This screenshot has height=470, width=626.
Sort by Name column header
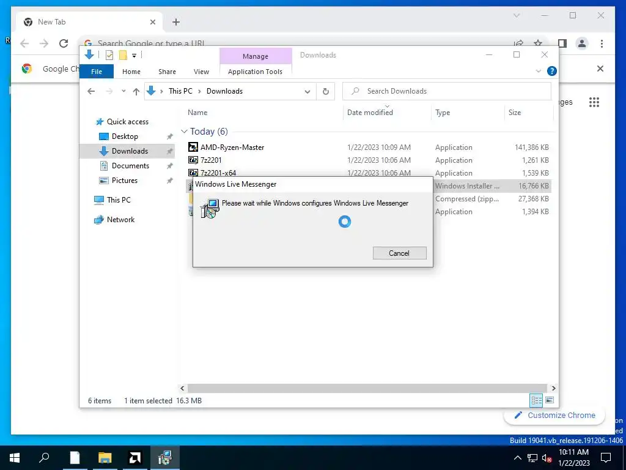[197, 113]
